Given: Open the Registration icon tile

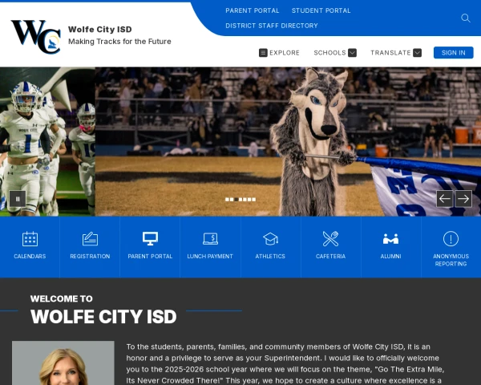Looking at the screenshot, I should [90, 239].
